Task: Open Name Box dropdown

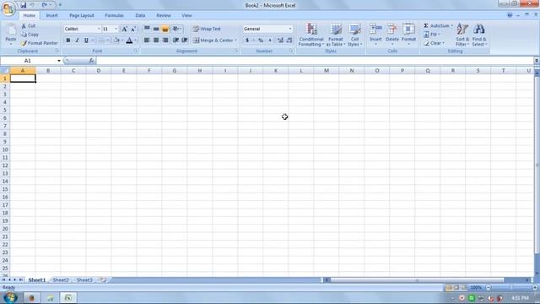Action: [x=59, y=61]
